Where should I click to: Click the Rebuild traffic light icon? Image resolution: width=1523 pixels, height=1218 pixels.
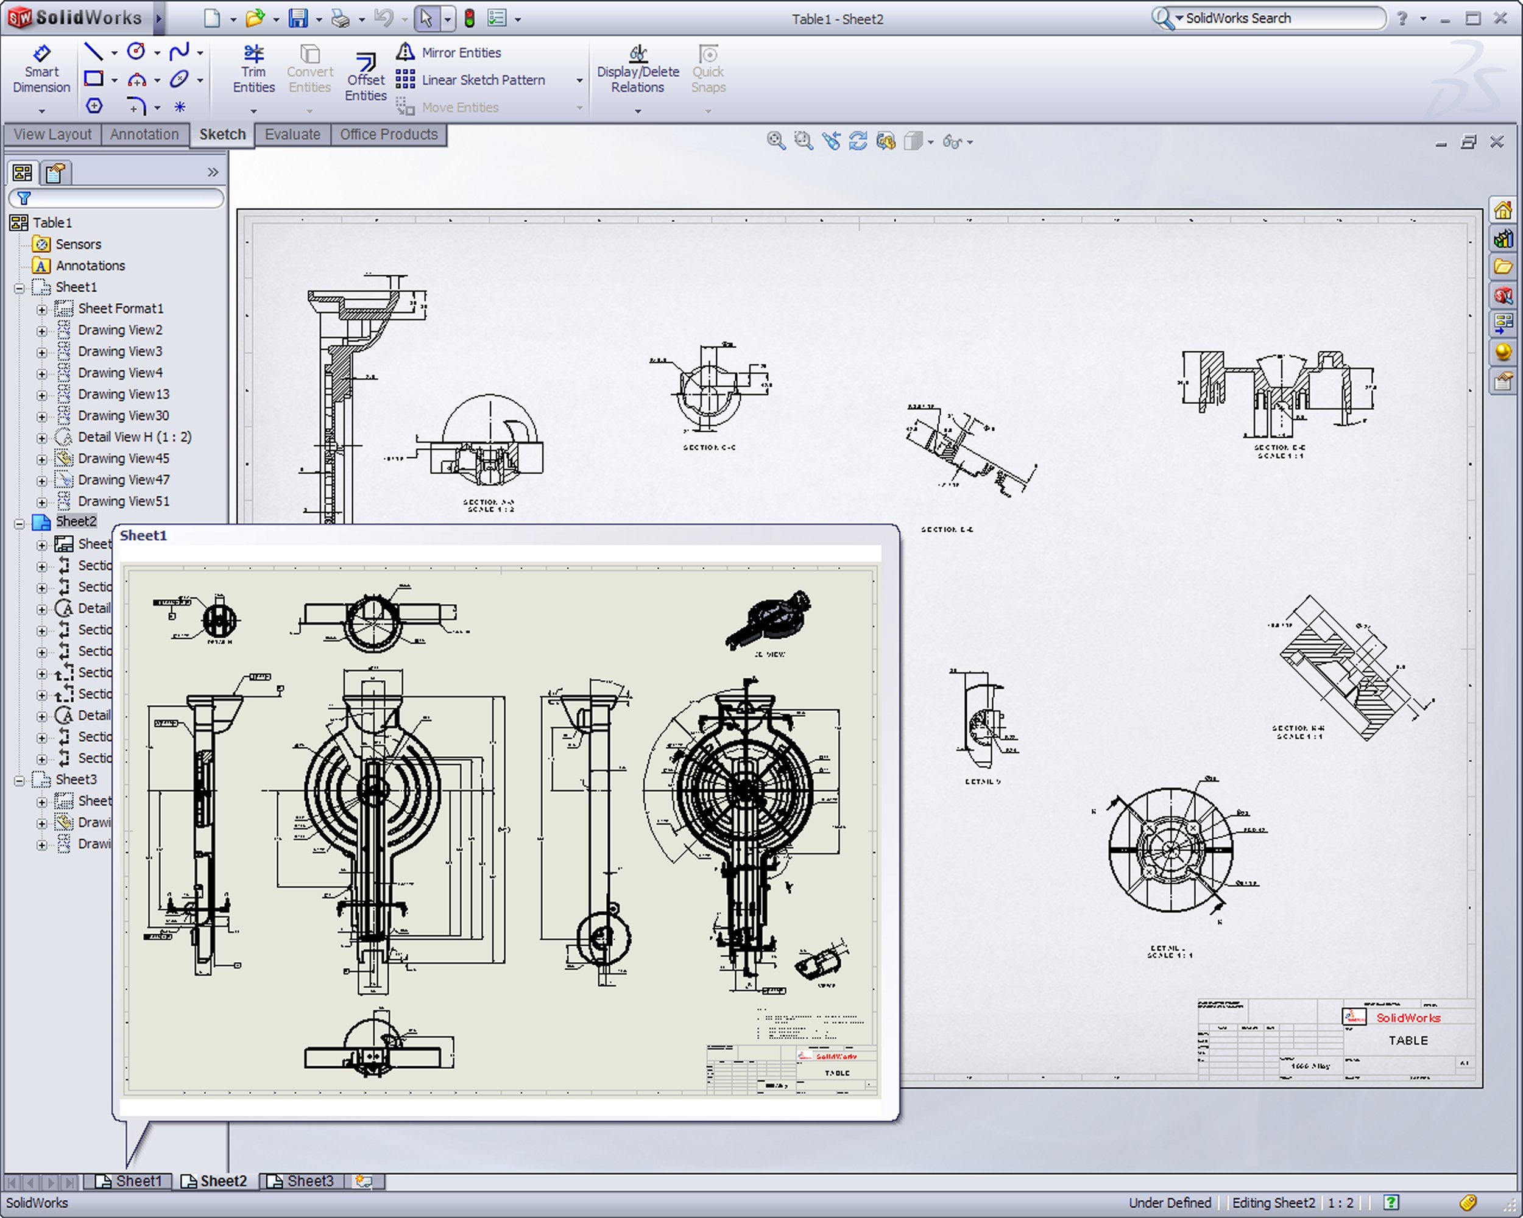[x=469, y=18]
